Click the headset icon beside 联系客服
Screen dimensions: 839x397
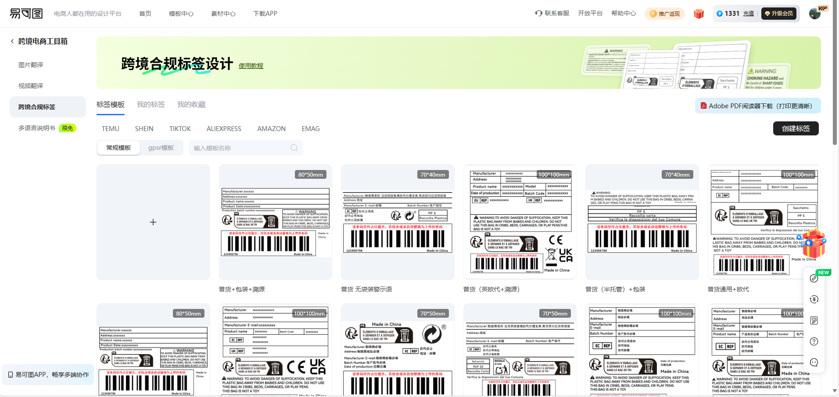(x=539, y=13)
